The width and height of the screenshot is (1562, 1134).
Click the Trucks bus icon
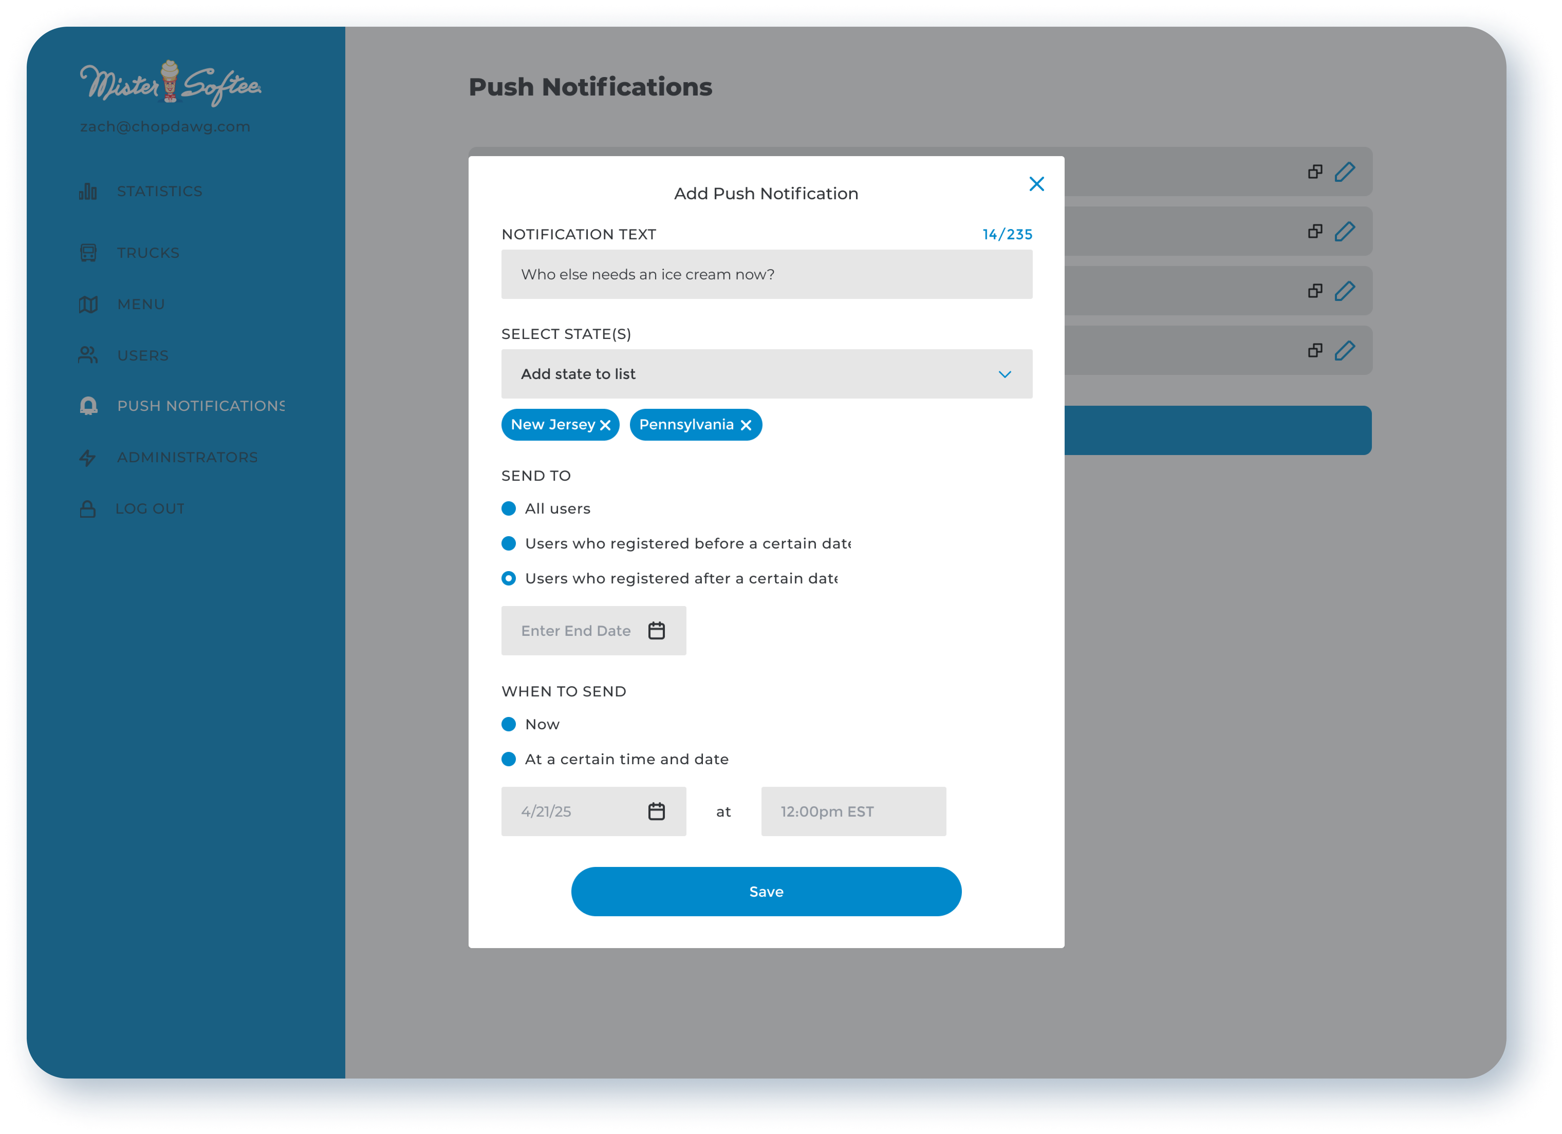coord(88,253)
